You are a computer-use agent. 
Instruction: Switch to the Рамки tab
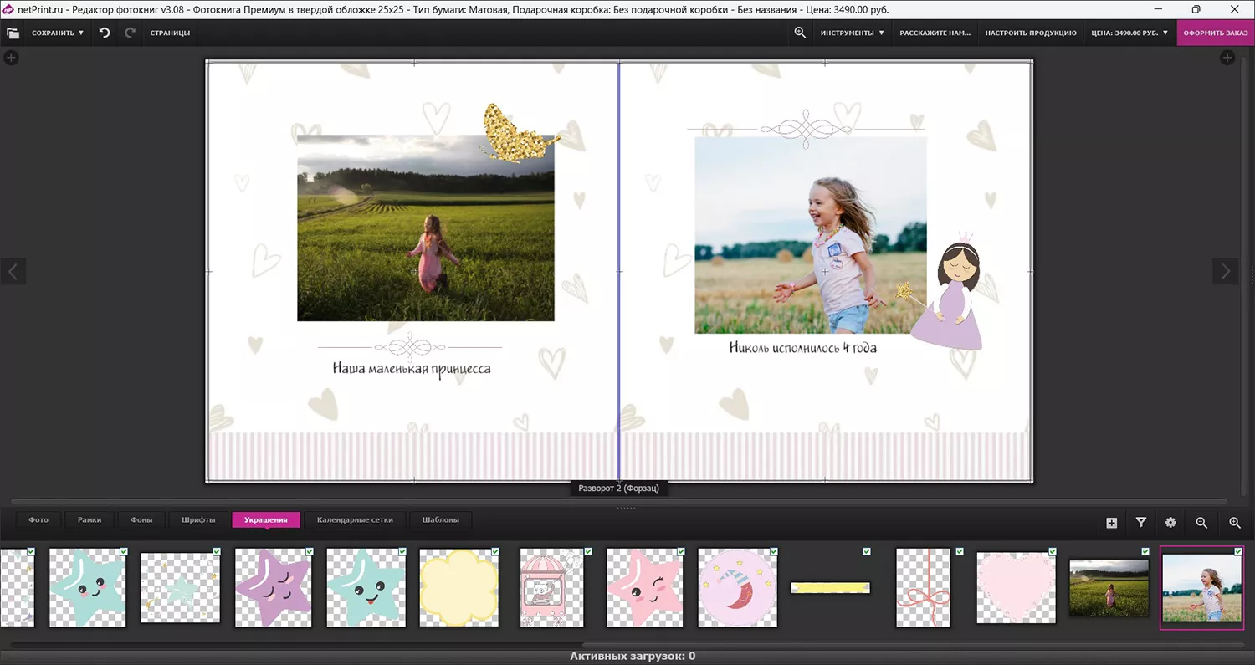pos(90,519)
